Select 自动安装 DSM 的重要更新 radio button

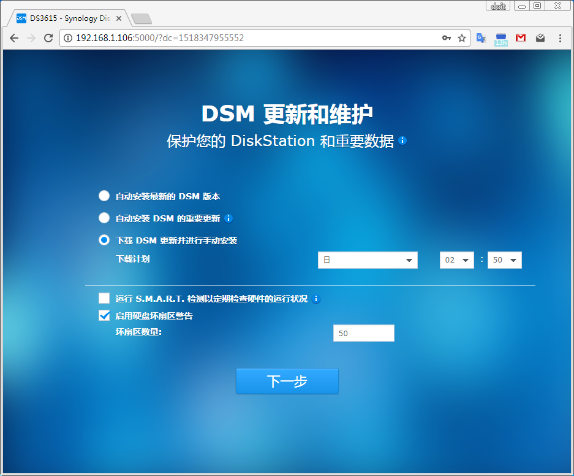pyautogui.click(x=104, y=218)
